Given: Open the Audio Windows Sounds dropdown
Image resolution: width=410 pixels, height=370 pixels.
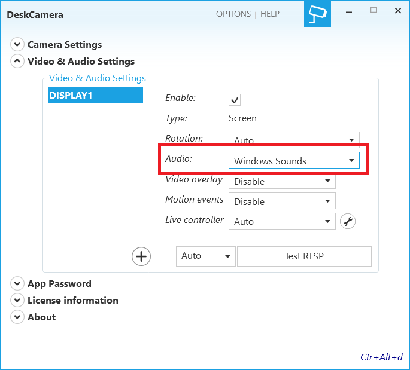Looking at the screenshot, I should [x=293, y=161].
